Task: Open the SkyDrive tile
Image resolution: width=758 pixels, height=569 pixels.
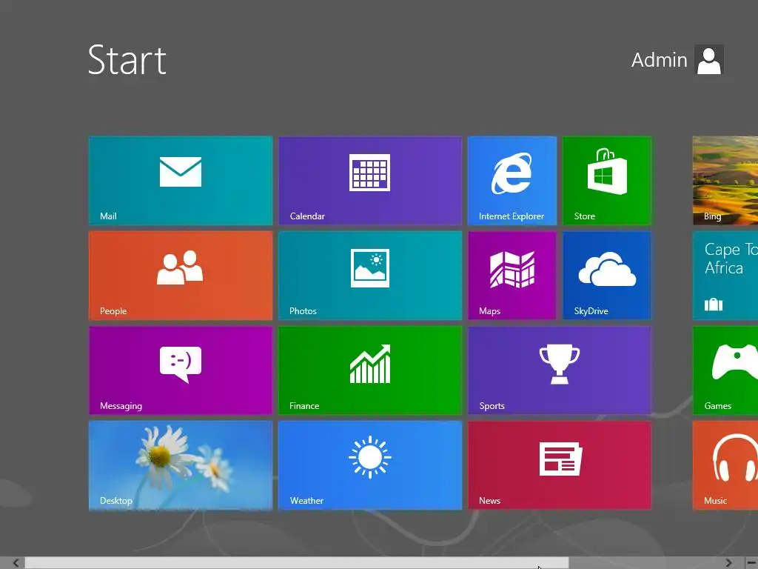Action: point(607,276)
